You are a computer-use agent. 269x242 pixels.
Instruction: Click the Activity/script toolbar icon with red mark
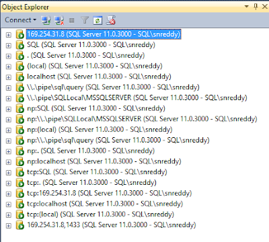pos(111,20)
